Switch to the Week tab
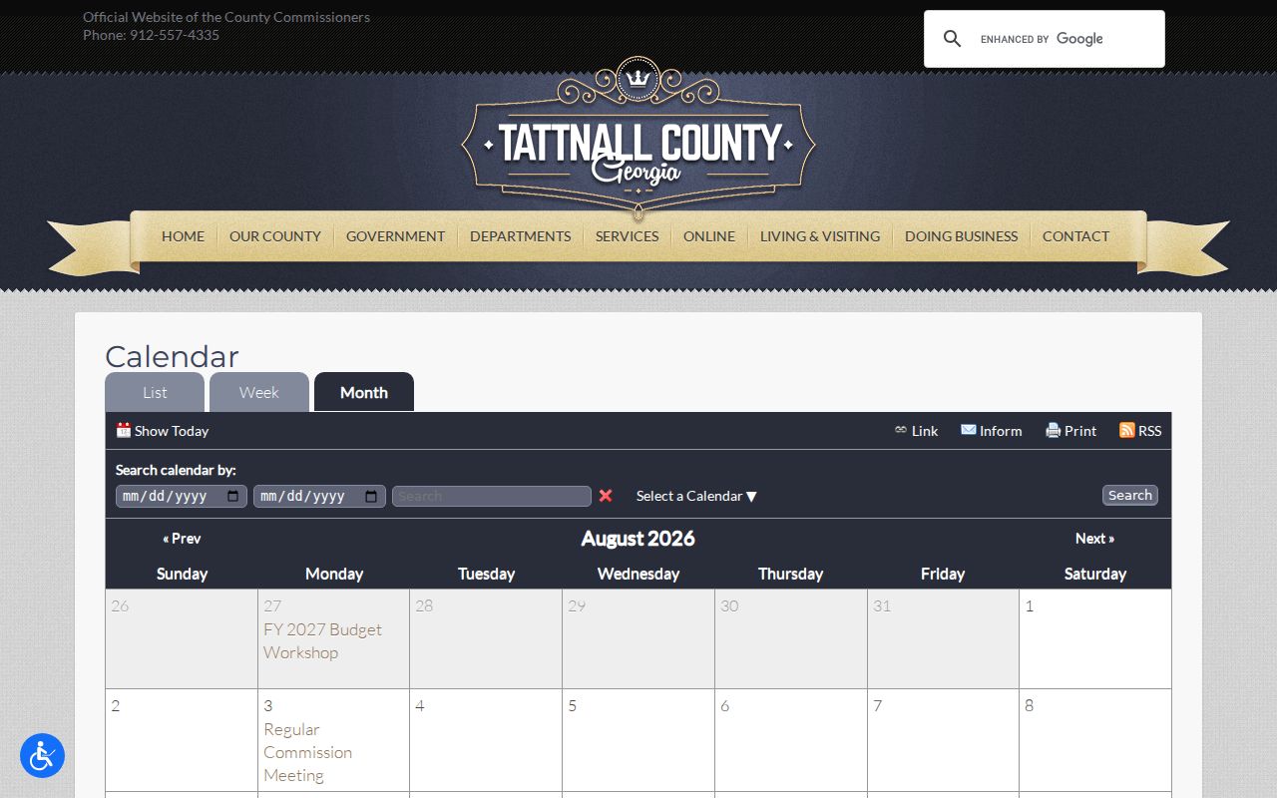Viewport: 1277px width, 798px height. tap(259, 392)
